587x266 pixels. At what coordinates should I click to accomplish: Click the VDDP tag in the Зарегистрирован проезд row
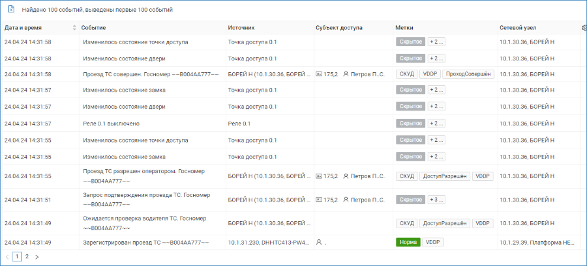[x=433, y=243]
